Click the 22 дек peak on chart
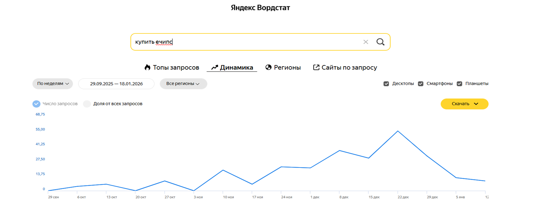 [398, 131]
